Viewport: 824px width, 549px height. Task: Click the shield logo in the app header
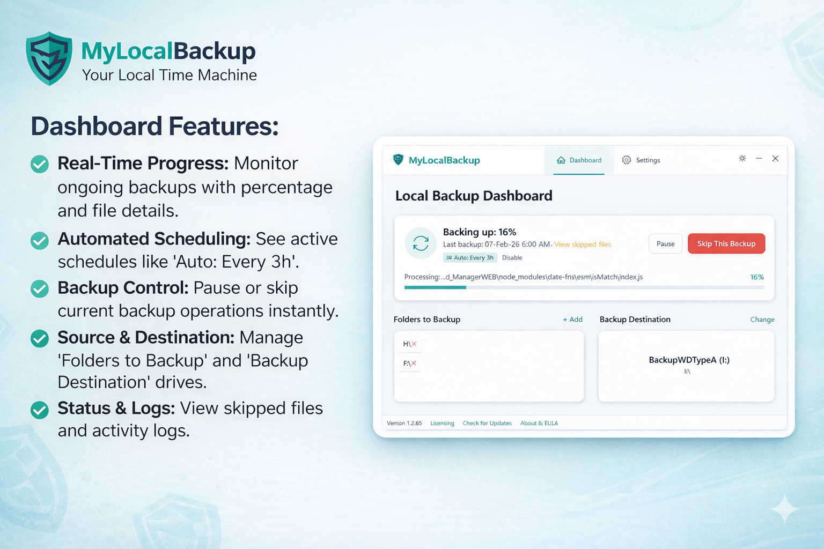tap(398, 160)
